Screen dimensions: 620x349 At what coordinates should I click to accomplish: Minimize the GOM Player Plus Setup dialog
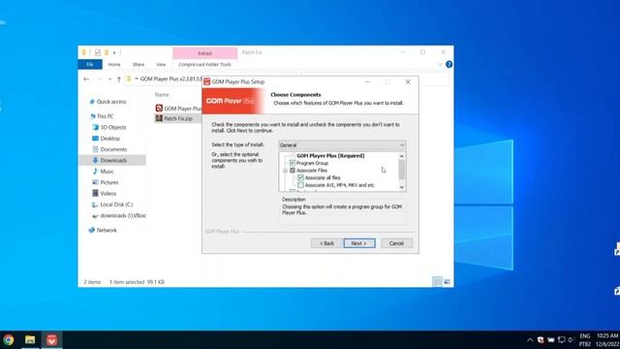(367, 81)
